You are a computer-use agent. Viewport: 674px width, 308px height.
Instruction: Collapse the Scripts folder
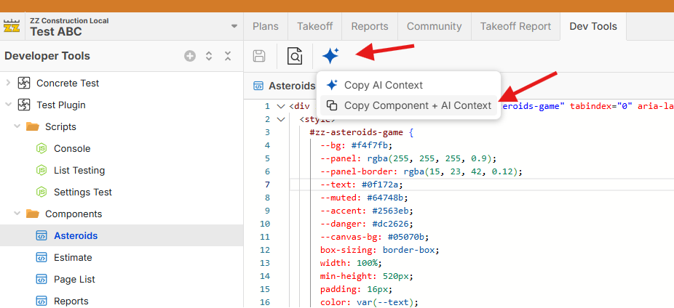[17, 126]
